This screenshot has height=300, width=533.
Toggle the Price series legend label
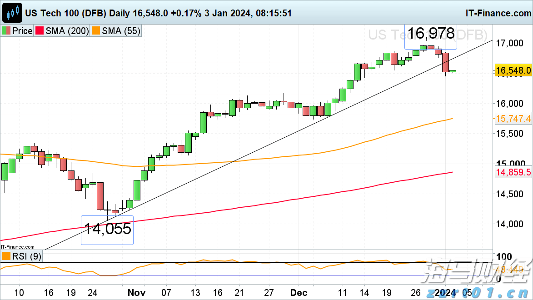[22, 31]
